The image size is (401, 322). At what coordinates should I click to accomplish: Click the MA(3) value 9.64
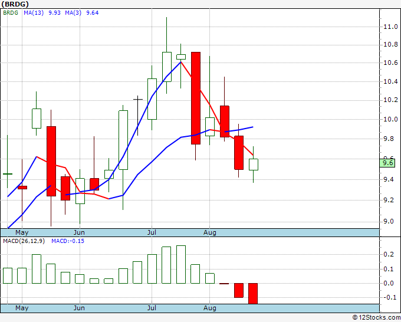tap(93, 13)
